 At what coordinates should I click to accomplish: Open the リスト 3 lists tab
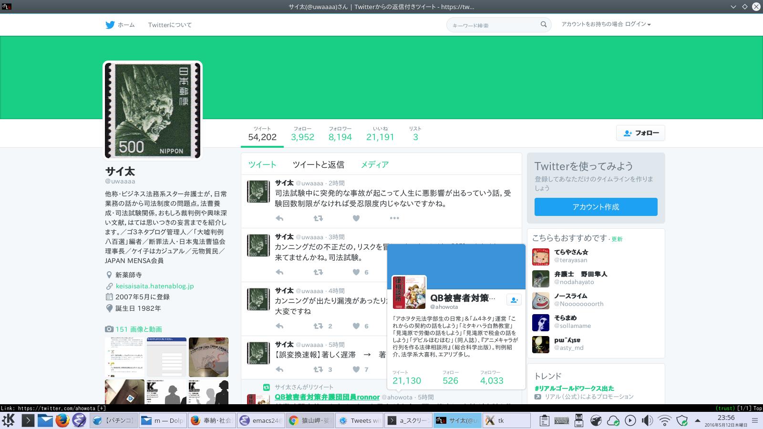tap(415, 134)
